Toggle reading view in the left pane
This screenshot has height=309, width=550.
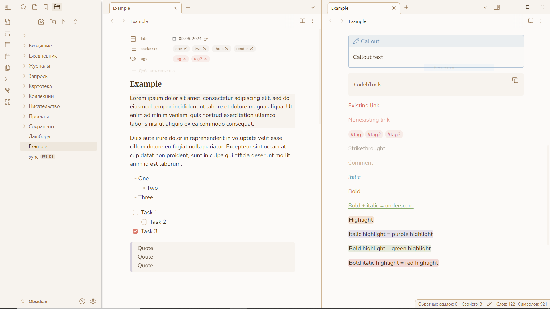pyautogui.click(x=302, y=21)
